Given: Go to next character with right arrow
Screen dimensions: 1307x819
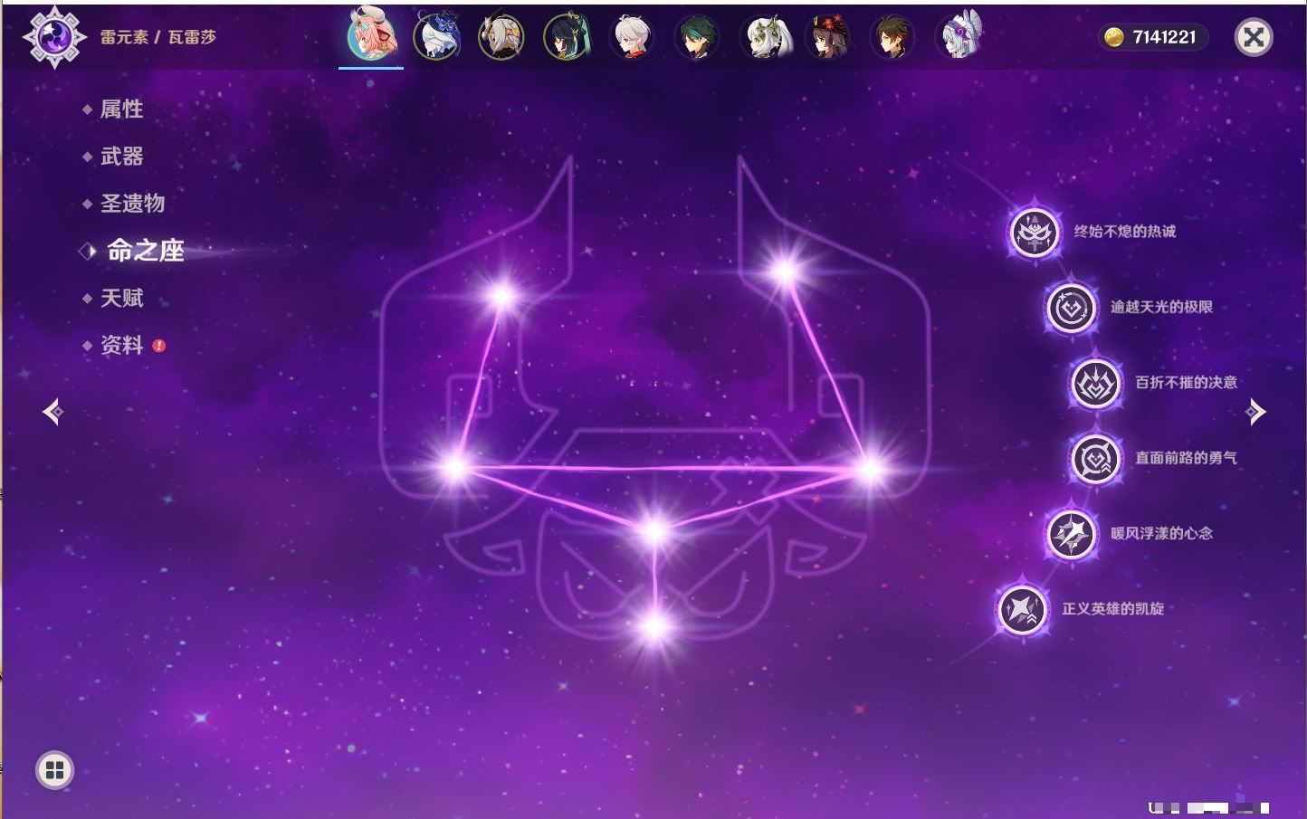Looking at the screenshot, I should [x=1255, y=412].
